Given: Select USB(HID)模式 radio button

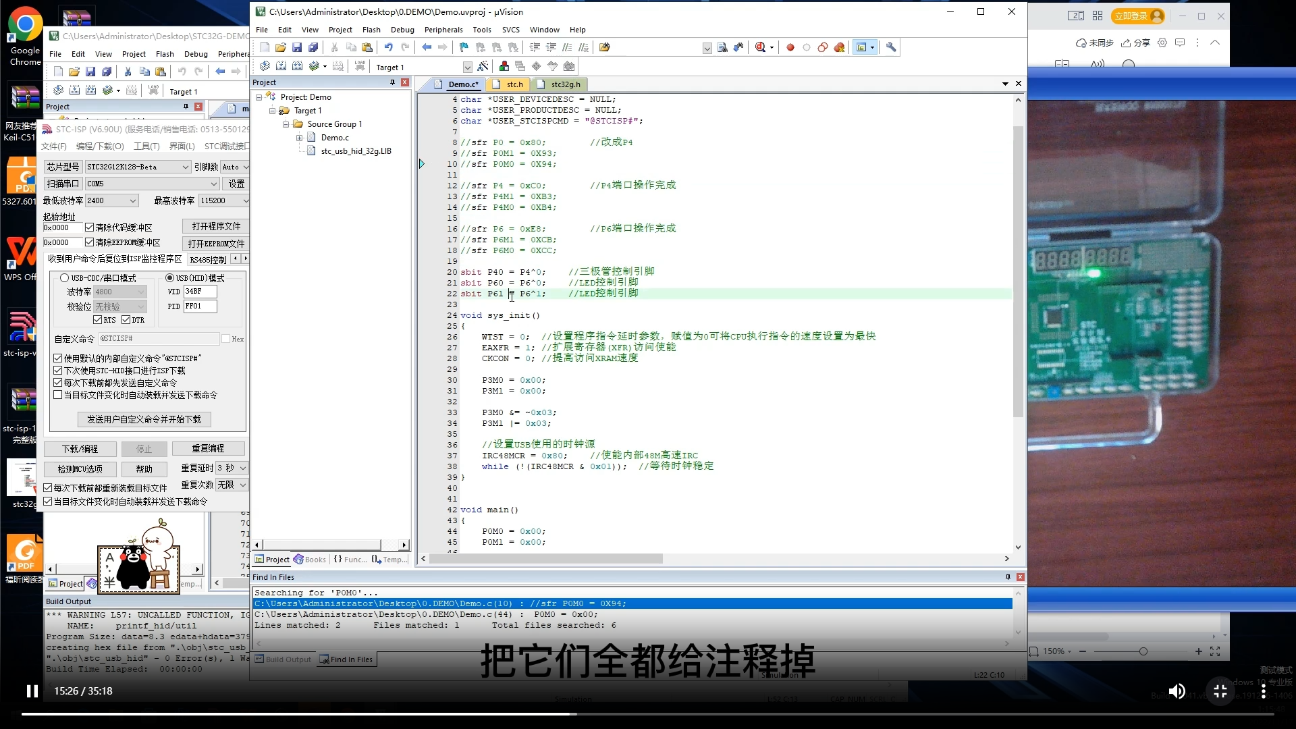Looking at the screenshot, I should point(169,278).
